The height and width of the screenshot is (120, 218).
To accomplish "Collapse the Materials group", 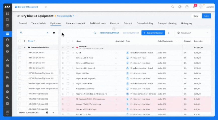I will click(73, 47).
